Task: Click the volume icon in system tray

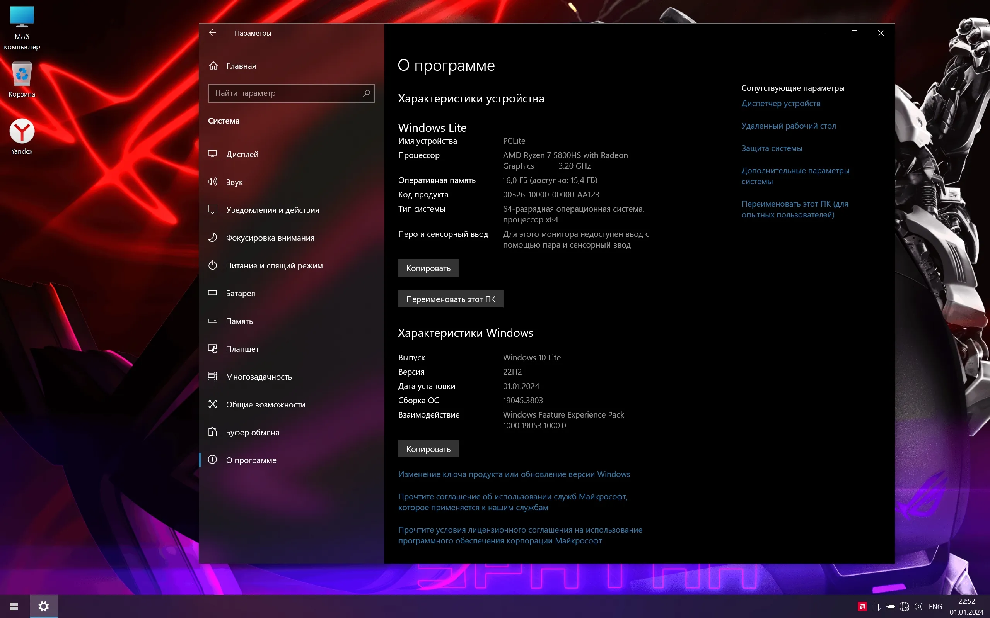Action: tap(918, 606)
